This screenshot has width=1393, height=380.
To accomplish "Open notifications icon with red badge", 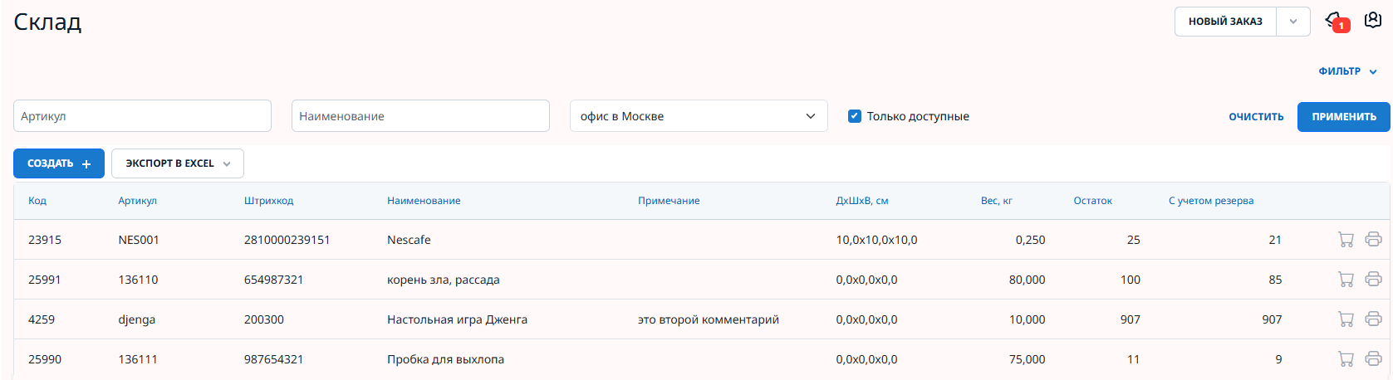I will point(1336,21).
